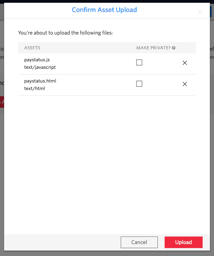Click the Confirm Asset Upload title
Viewport: 214px width, 256px height.
coord(104,10)
